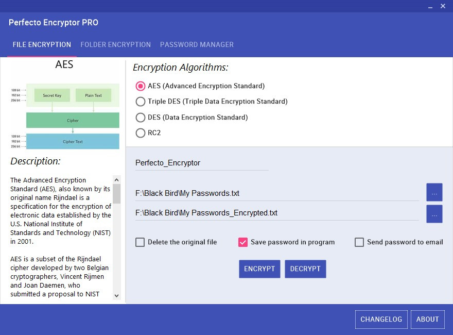
Task: Click the password field containing Perfecto_Encryptor
Action: 202,163
